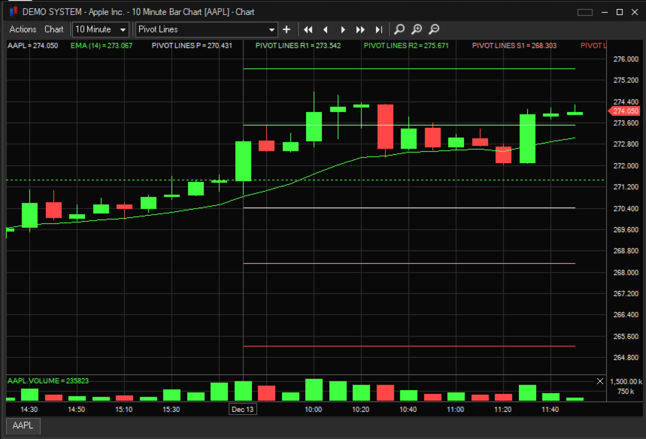Click the EMA (14) indicator label
646x439 pixels.
101,45
